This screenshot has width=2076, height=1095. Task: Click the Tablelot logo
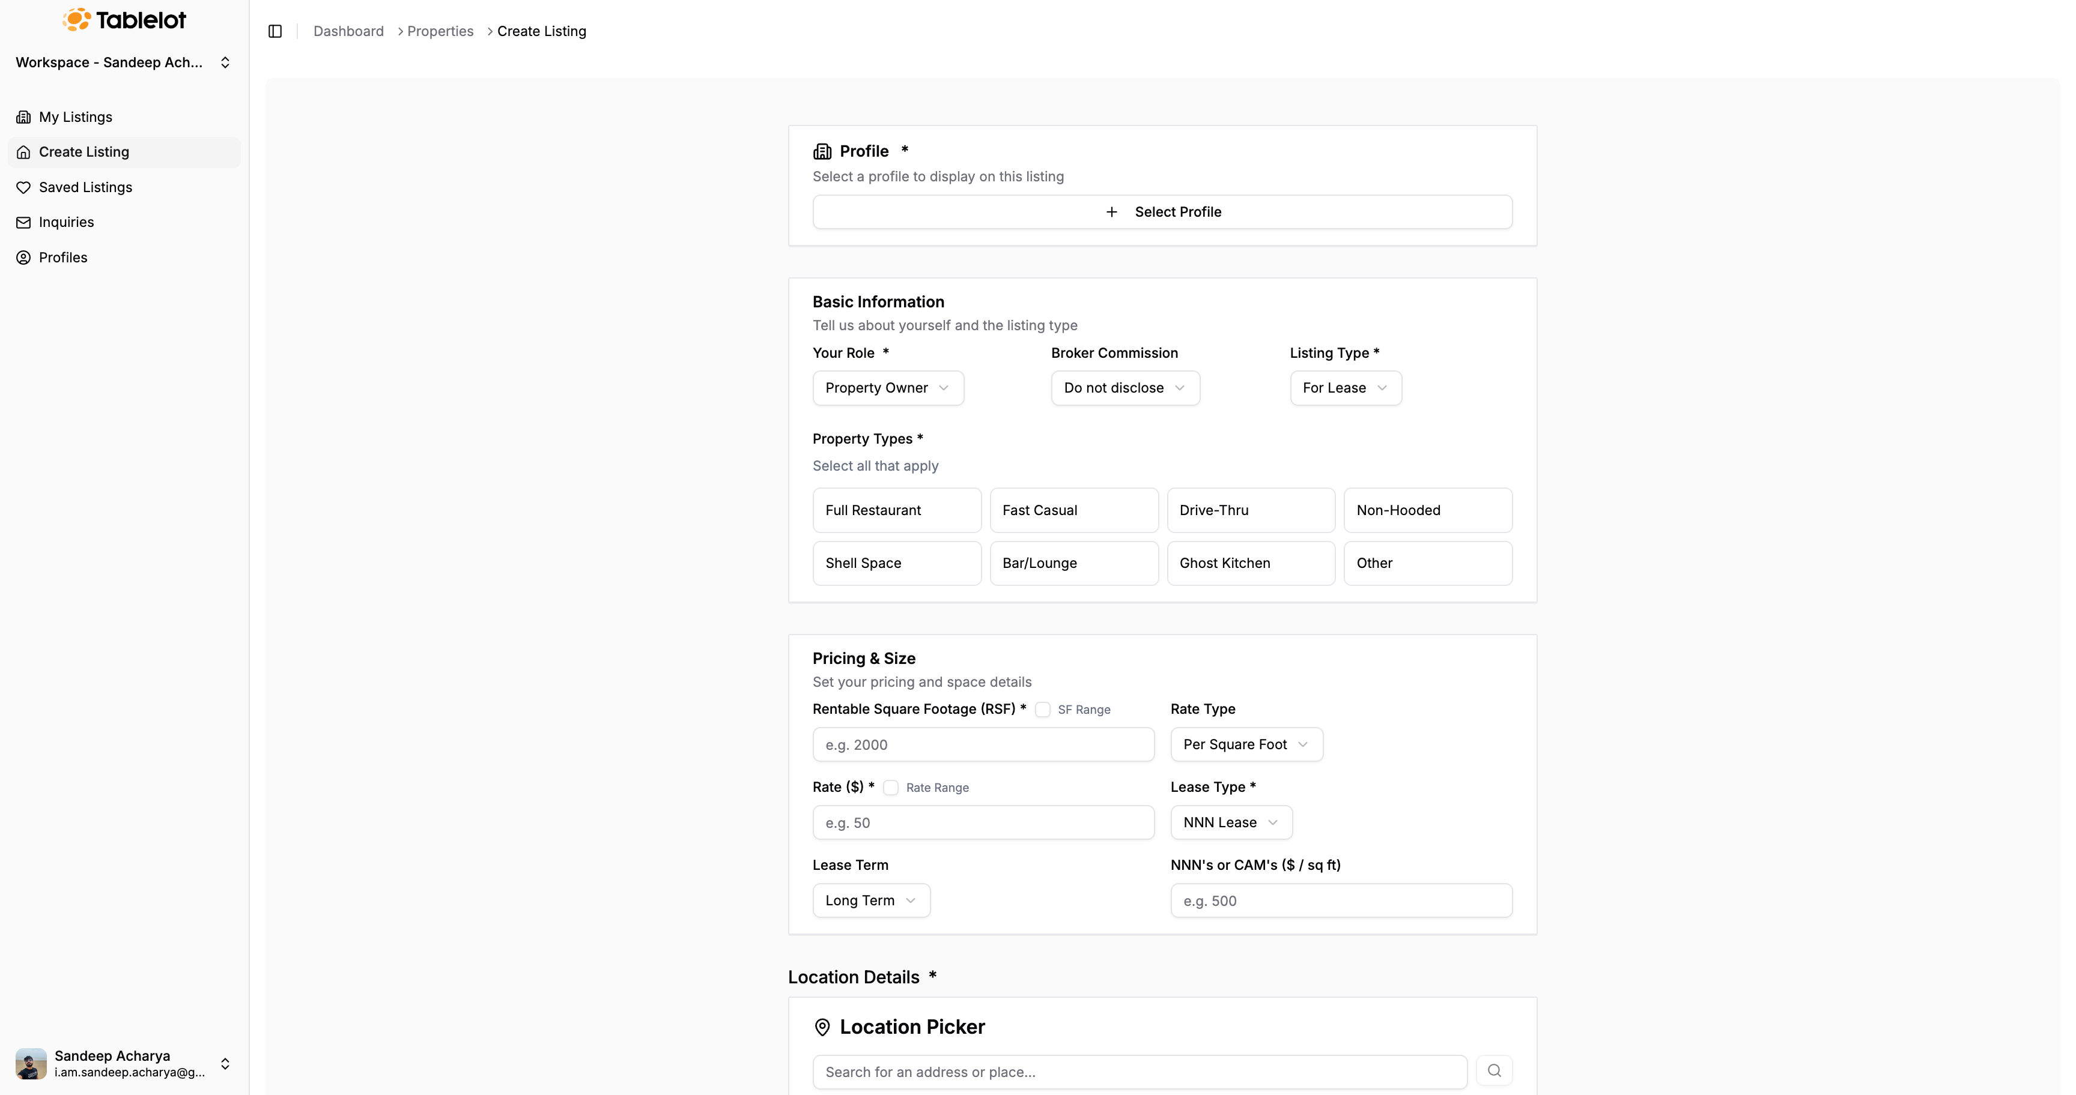(124, 19)
